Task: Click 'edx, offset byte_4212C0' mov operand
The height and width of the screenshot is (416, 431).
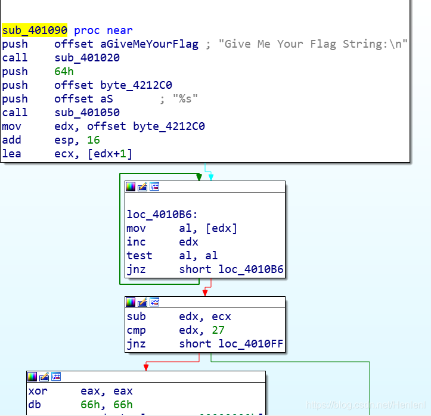Action: pos(129,126)
